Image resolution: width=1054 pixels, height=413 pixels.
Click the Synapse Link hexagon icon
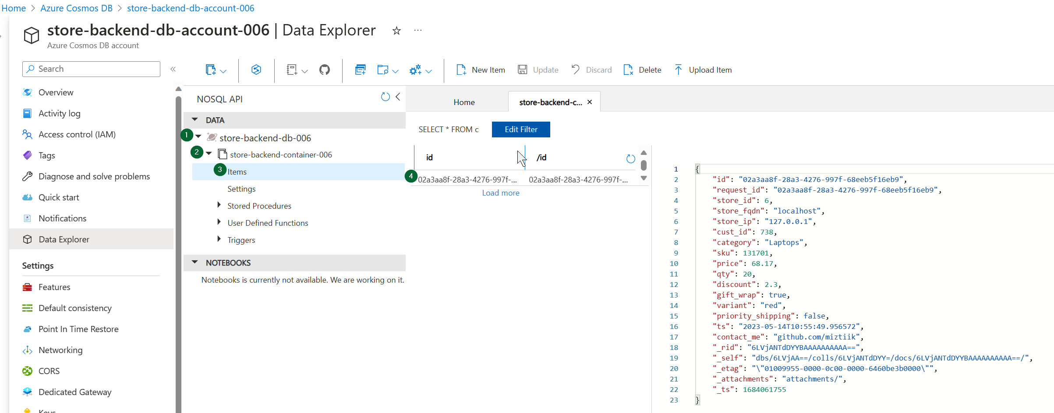256,70
